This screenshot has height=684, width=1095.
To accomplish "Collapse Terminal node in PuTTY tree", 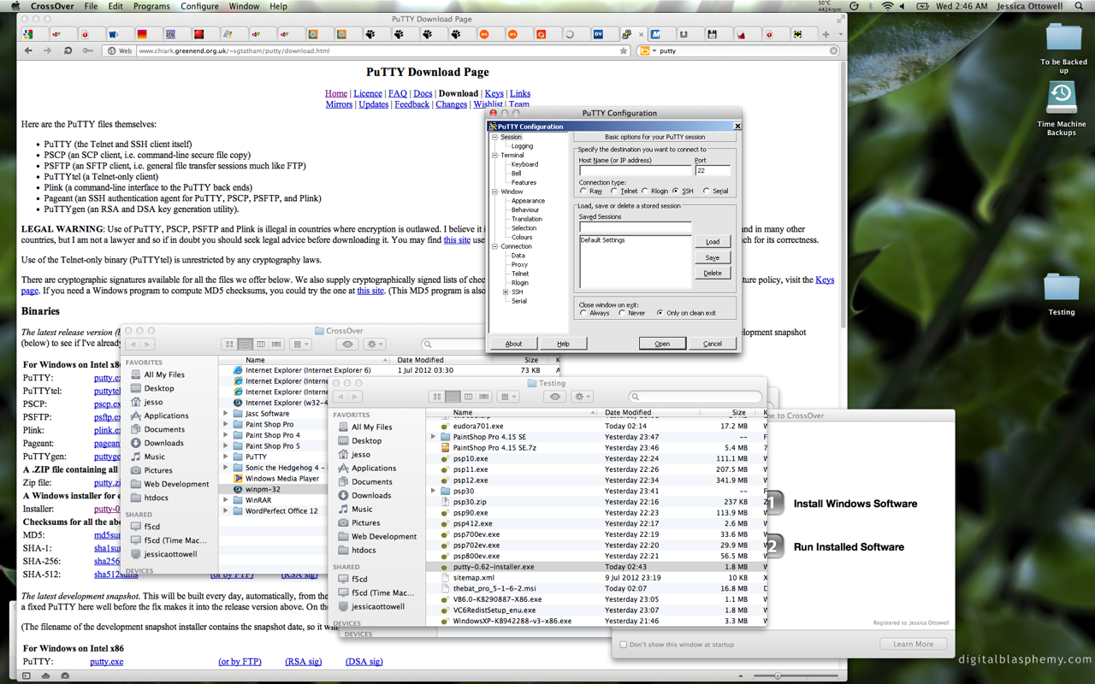I will pos(494,156).
